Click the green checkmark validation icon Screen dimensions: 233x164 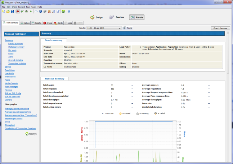pyautogui.click(x=22, y=11)
